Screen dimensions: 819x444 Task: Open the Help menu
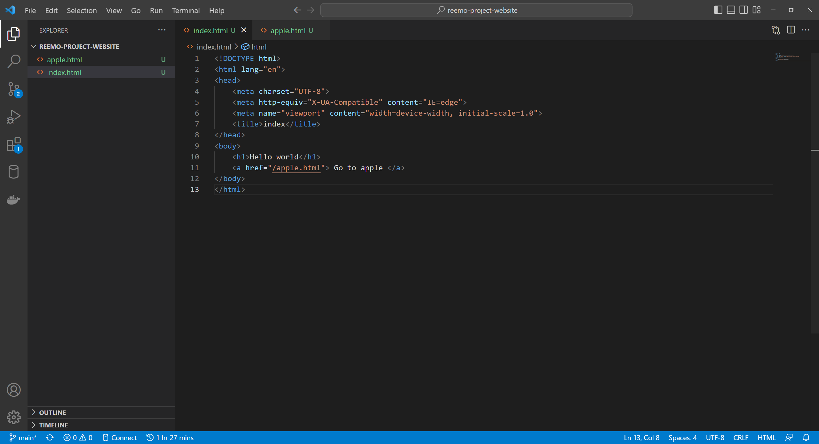click(x=217, y=11)
